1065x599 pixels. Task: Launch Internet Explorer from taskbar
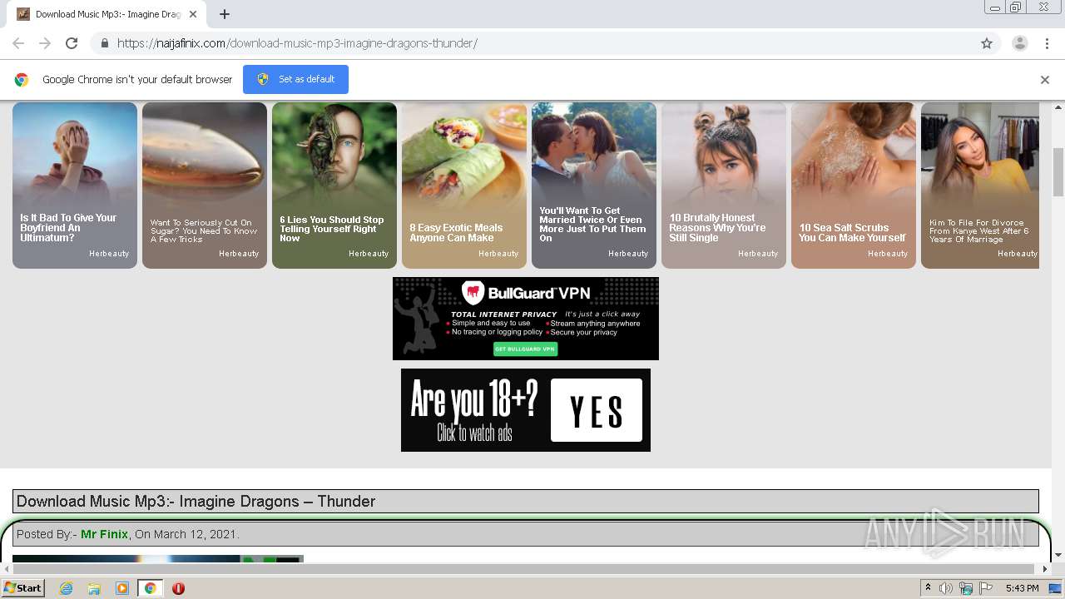[67, 588]
